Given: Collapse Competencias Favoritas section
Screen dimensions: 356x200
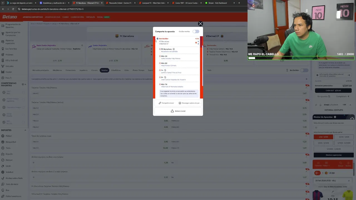Looking at the screenshot, I should pyautogui.click(x=25, y=84).
